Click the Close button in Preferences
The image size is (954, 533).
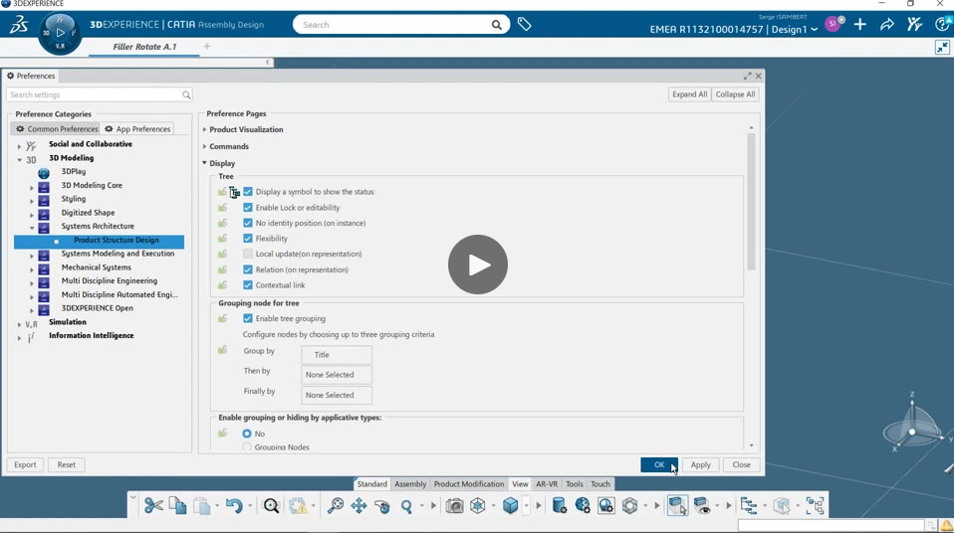(741, 465)
